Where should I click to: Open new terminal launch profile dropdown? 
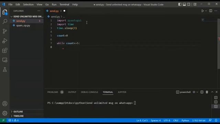tap(197, 92)
